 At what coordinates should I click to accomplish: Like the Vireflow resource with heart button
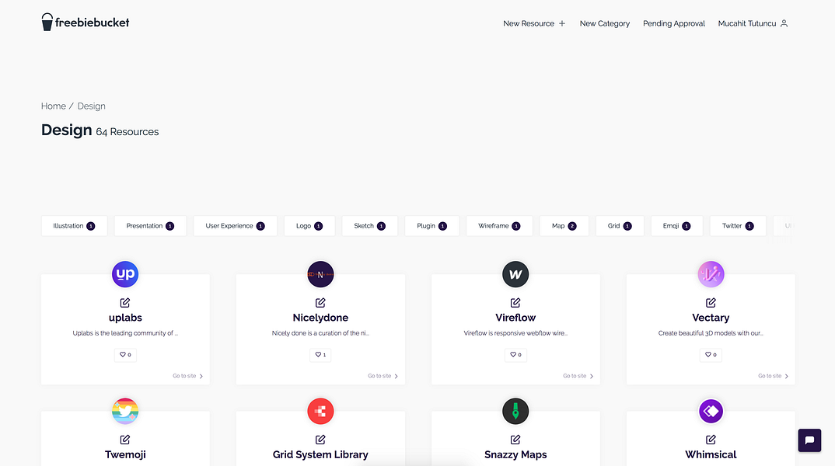point(515,354)
